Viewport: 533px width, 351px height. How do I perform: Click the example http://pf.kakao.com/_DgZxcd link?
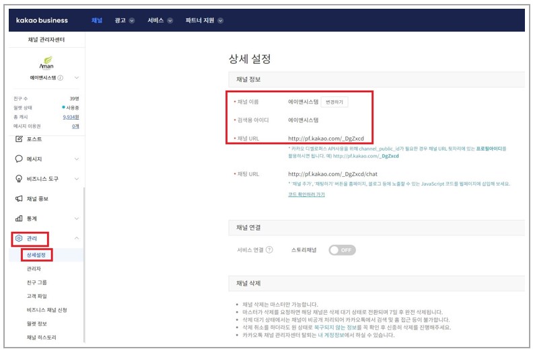click(x=365, y=156)
